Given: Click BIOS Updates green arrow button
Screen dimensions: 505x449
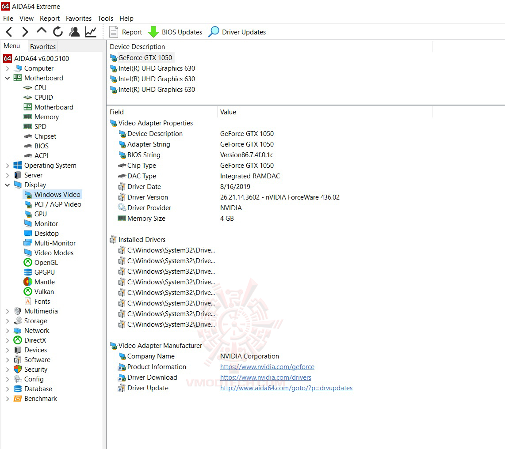Looking at the screenshot, I should 175,32.
